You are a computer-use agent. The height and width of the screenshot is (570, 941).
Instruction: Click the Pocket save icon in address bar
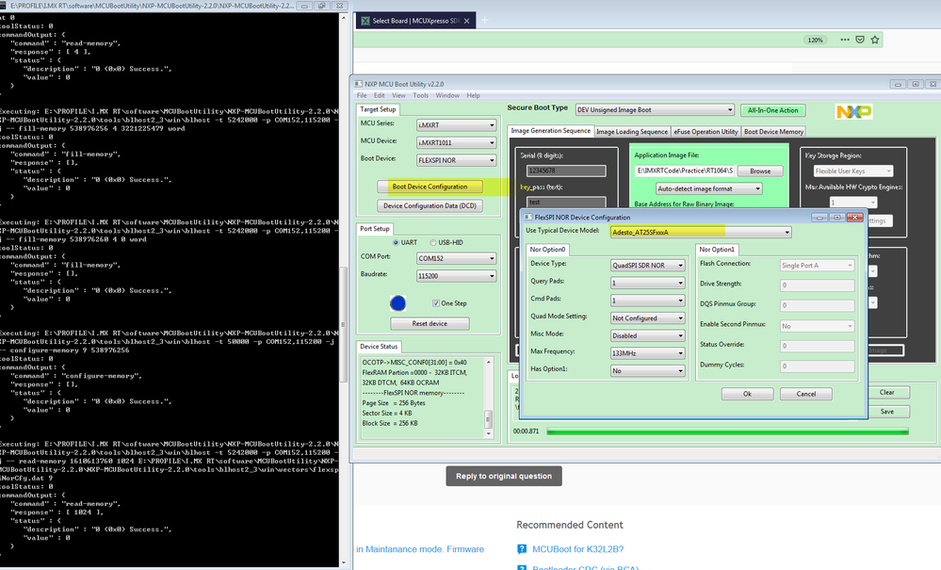tap(858, 41)
